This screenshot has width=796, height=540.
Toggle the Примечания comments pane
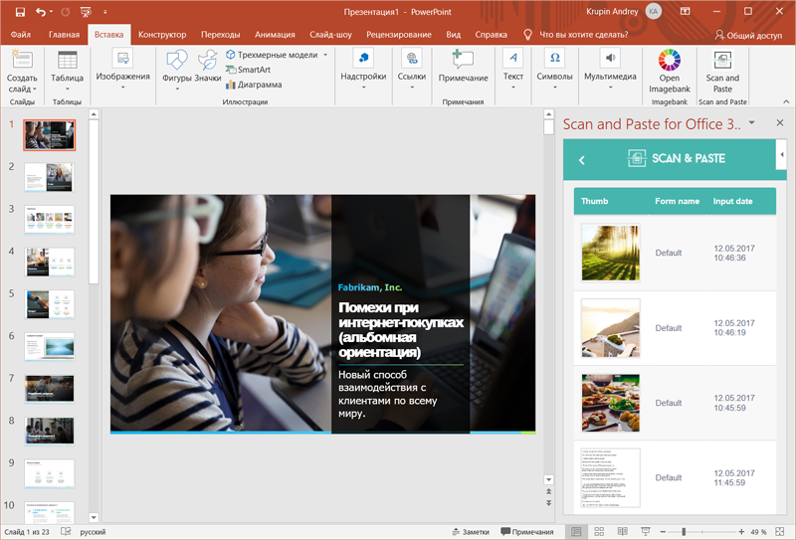click(x=527, y=532)
